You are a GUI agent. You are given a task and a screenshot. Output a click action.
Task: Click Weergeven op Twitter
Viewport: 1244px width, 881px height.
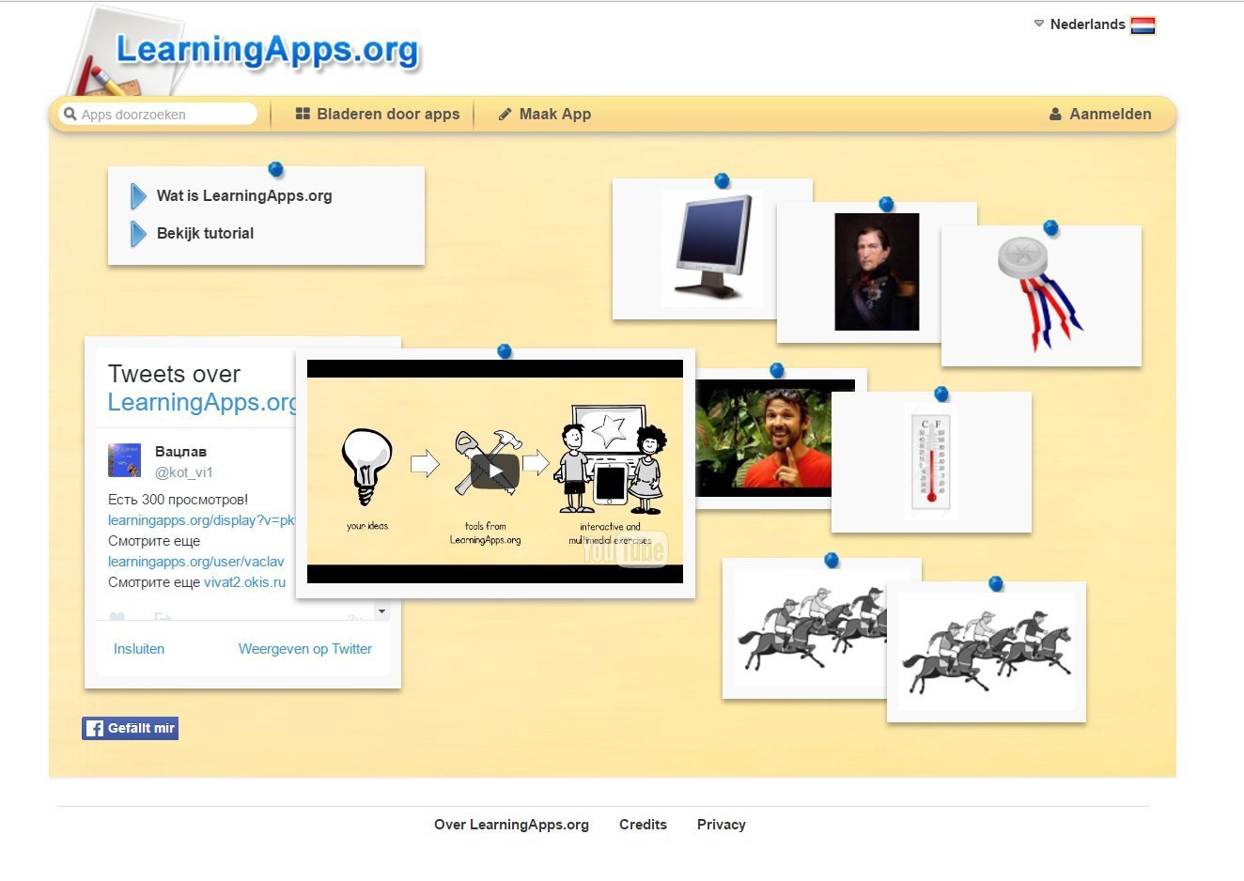(x=304, y=649)
